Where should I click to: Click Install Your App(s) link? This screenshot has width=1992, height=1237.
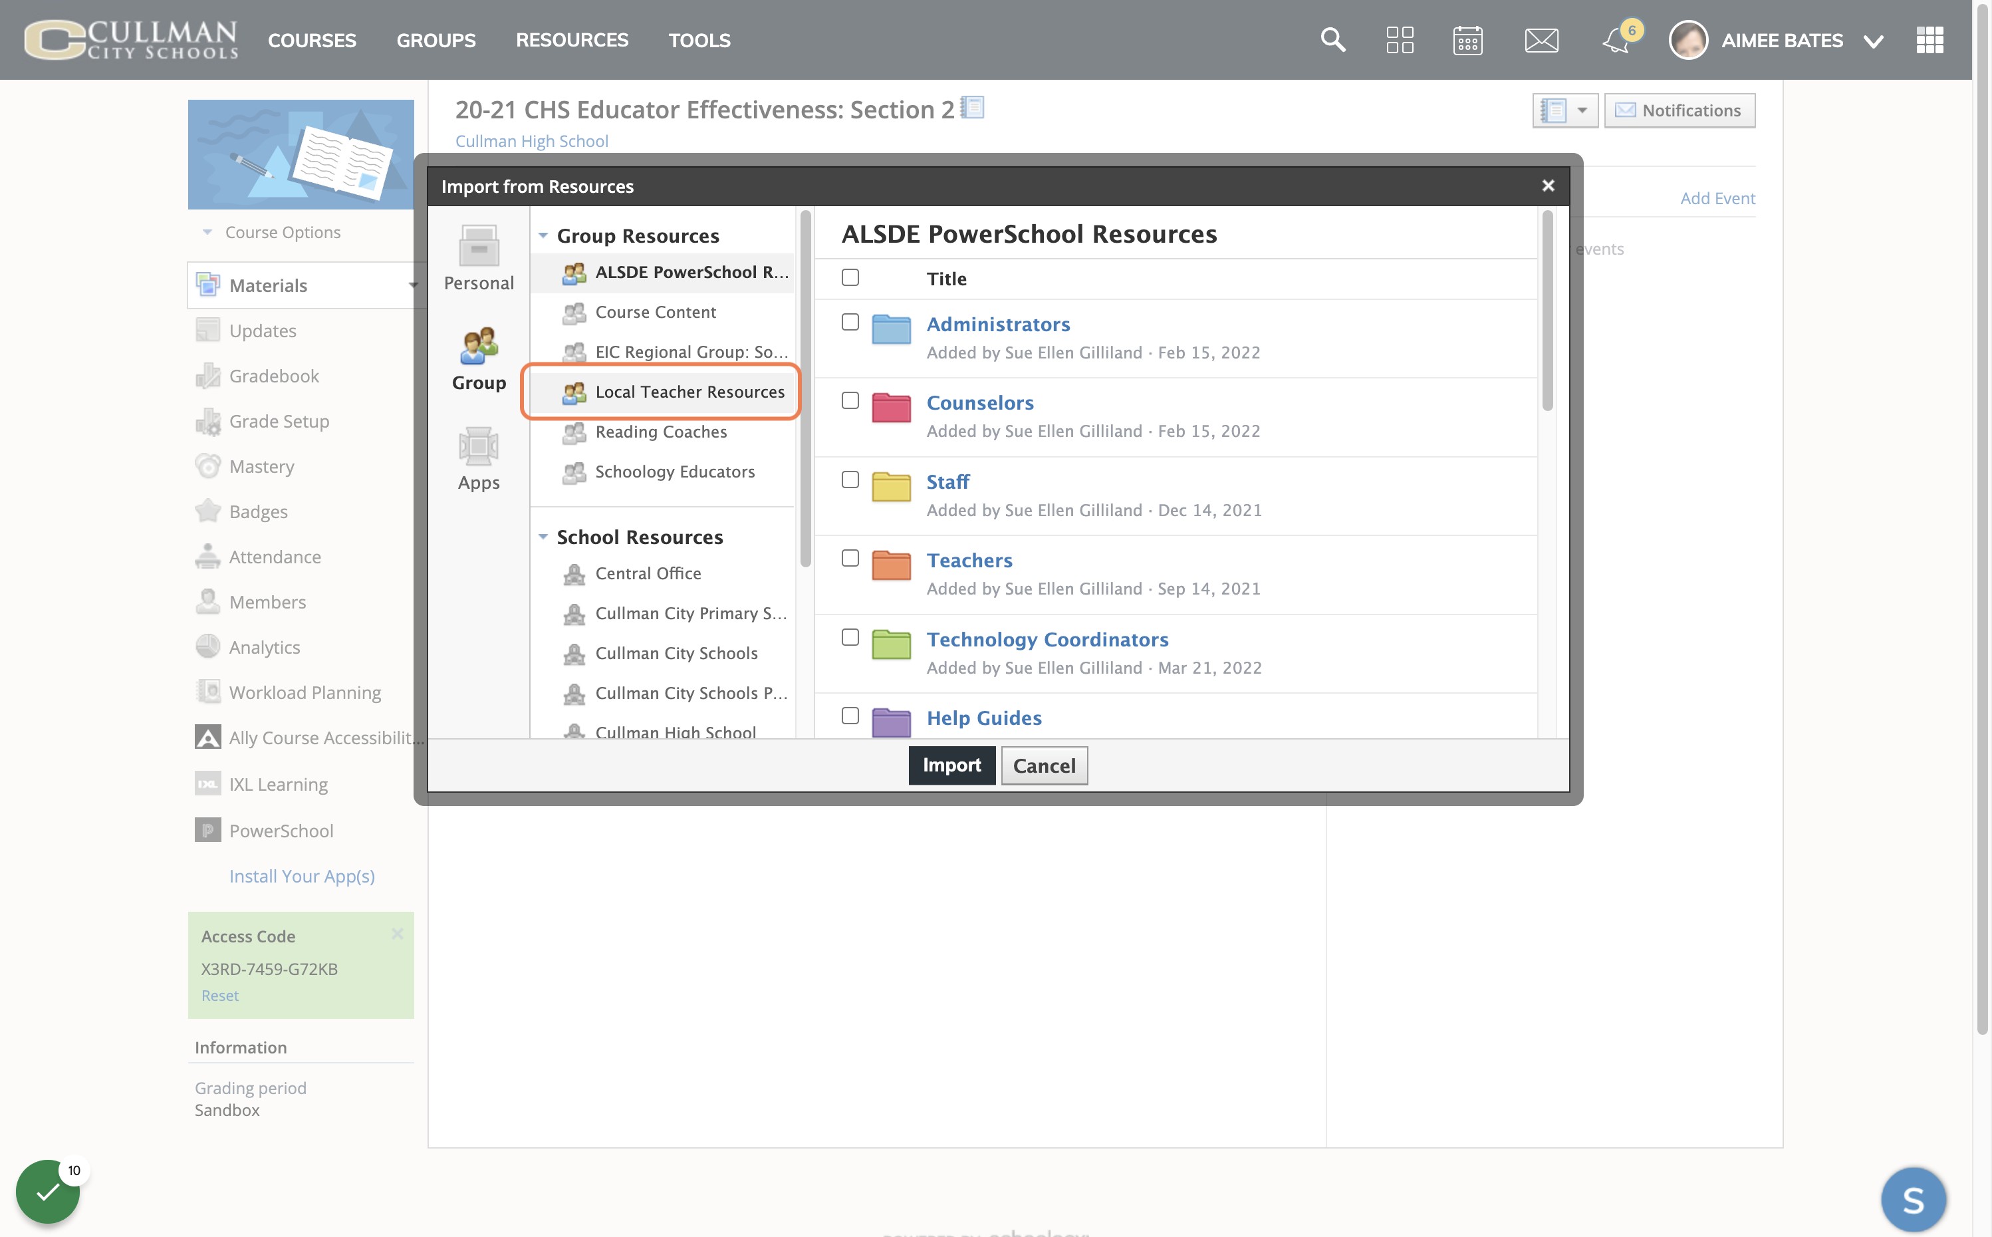(302, 877)
